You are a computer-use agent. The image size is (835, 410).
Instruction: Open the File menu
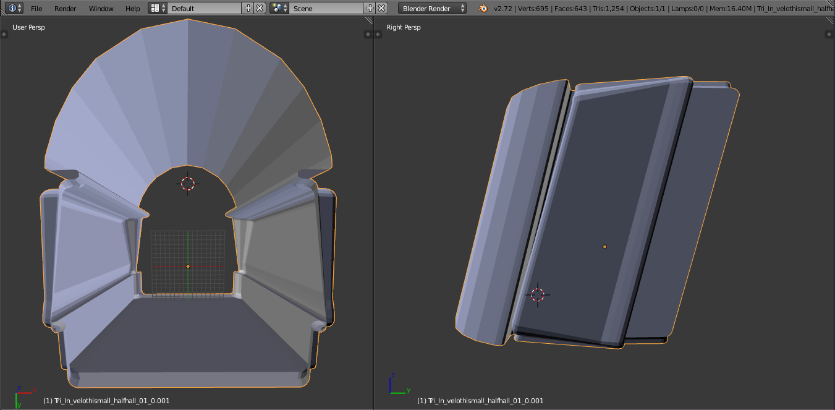36,9
